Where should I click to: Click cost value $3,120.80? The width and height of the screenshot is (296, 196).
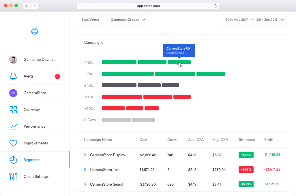pyautogui.click(x=148, y=184)
